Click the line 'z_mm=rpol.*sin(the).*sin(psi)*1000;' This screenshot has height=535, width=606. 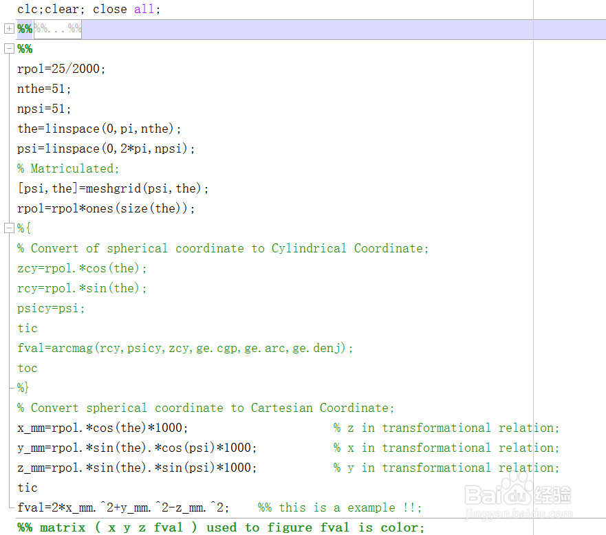(x=137, y=468)
